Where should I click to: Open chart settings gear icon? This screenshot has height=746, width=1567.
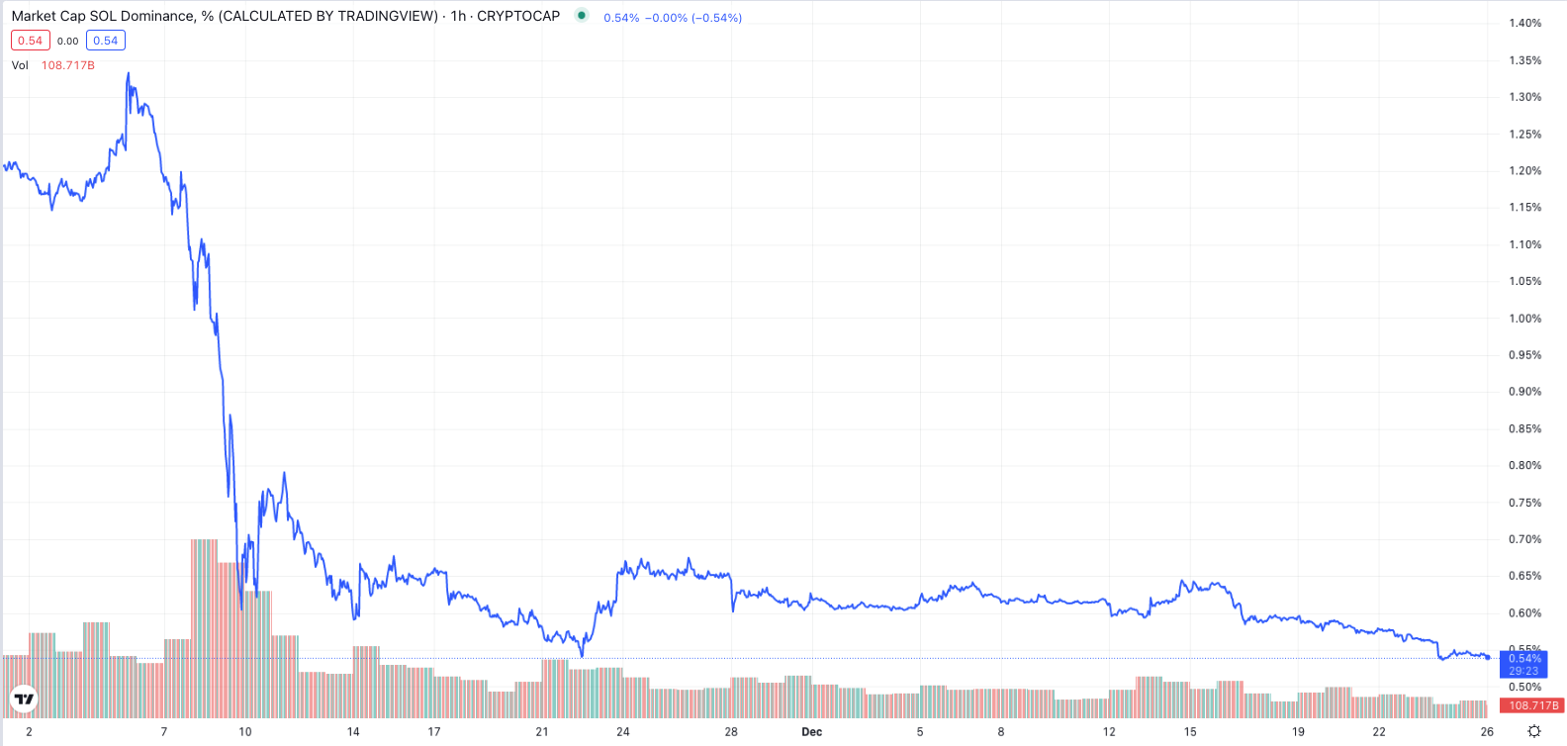pos(1533,731)
